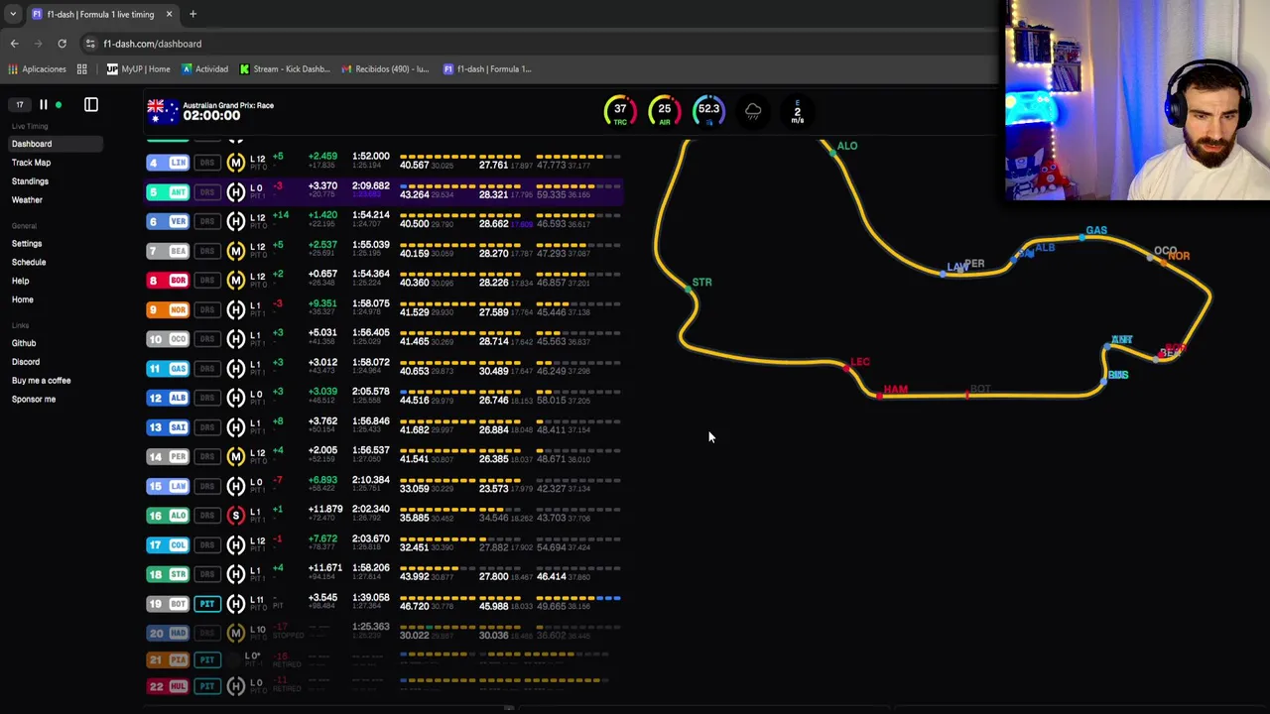
Task: Open the f1-dash bookmark in bookmarks bar
Action: tap(487, 69)
